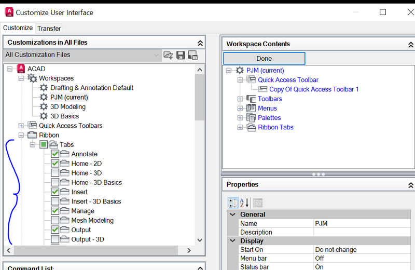Click the gear icon beside Drafting & Annotation Default
Viewport: 415px width, 270px height.
click(44, 88)
